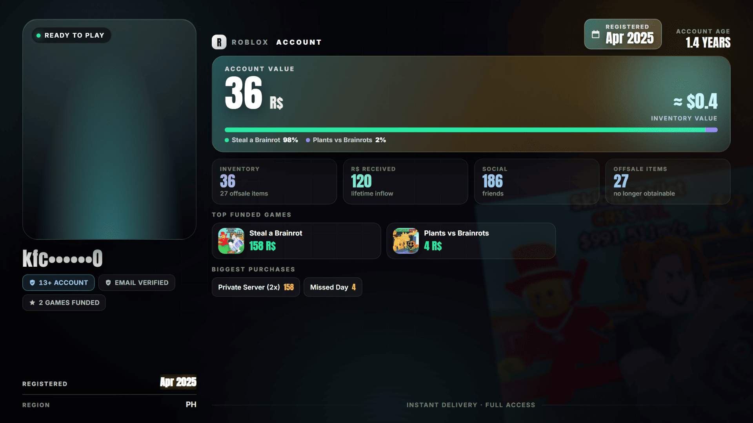Viewport: 753px width, 423px height.
Task: Click the READY TO PLAY status pill
Action: 71,35
